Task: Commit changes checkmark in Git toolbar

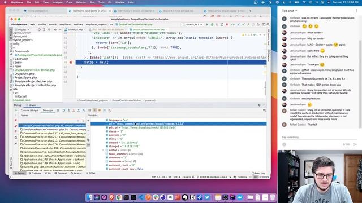Action: [x=243, y=24]
